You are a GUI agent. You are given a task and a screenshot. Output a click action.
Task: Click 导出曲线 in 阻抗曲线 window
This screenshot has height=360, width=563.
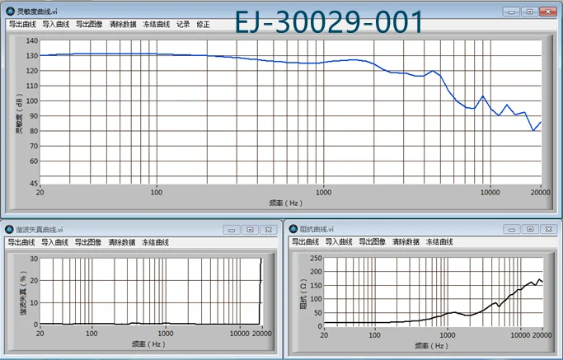305,242
